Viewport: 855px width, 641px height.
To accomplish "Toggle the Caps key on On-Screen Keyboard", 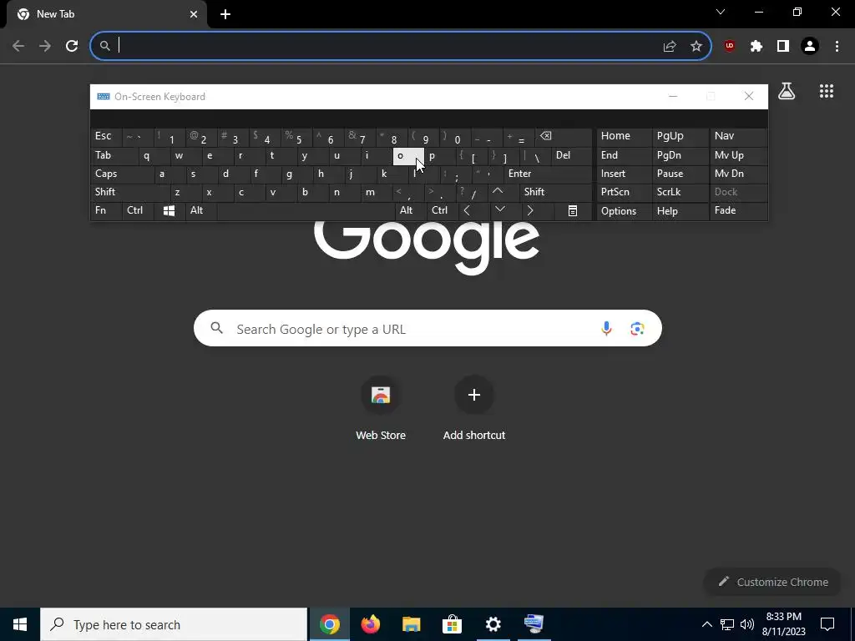I will (x=122, y=174).
